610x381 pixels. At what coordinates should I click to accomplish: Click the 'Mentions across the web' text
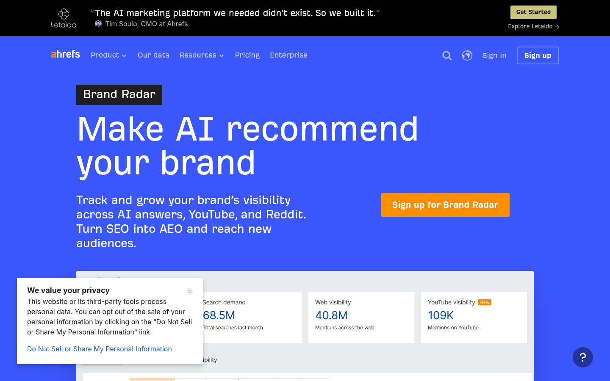(x=345, y=328)
